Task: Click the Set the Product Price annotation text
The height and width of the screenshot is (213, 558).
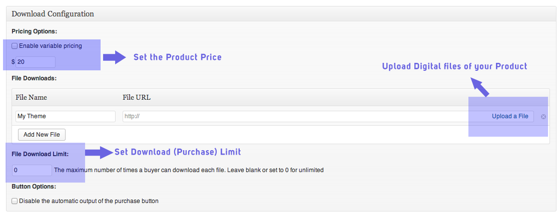Action: 178,57
